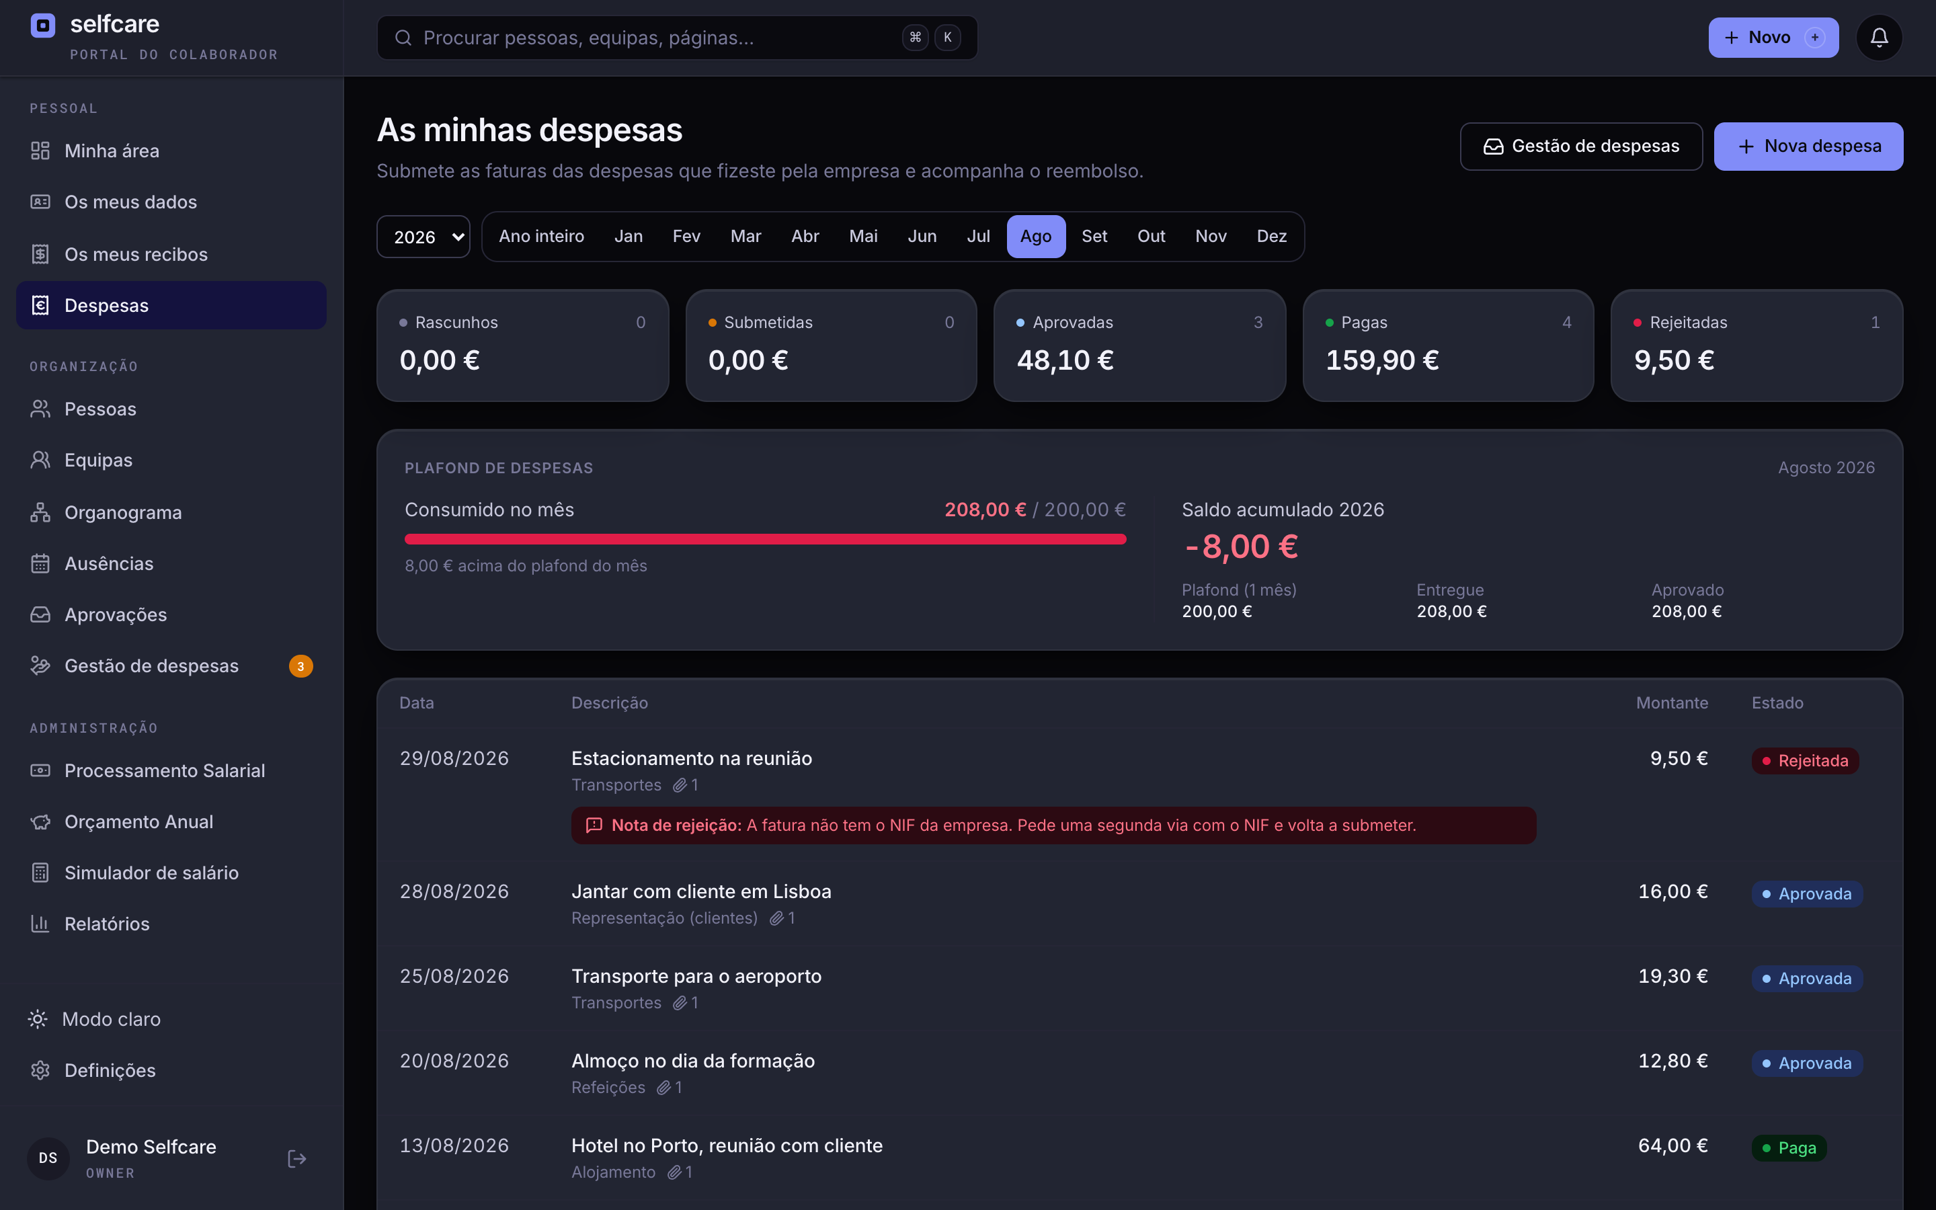The height and width of the screenshot is (1210, 1936).
Task: Click the selfcare logo icon
Action: click(42, 26)
